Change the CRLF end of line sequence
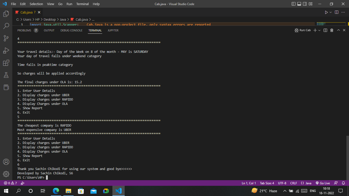This screenshot has height=196, width=349. pyautogui.click(x=294, y=183)
